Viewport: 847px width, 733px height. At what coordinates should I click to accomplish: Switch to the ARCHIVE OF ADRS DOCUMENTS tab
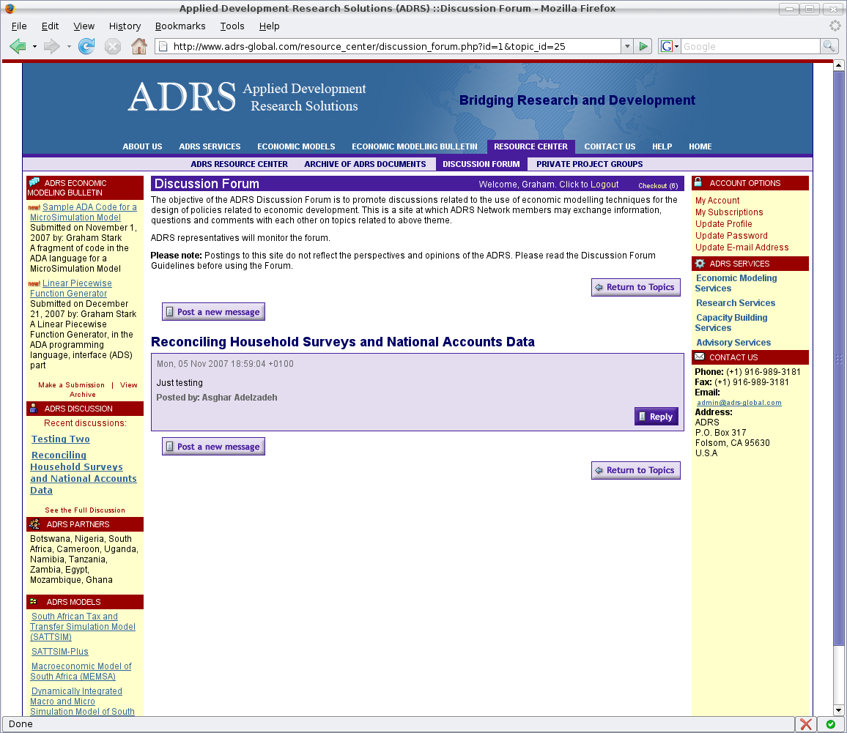365,163
